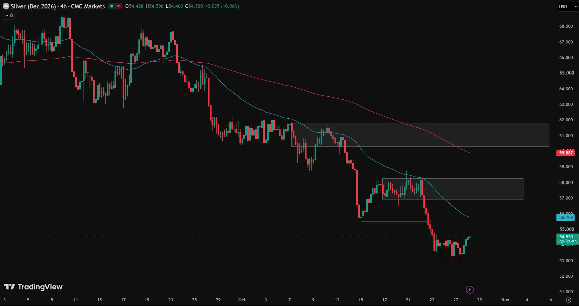Select the blue 55.758 price label
This screenshot has height=306, width=579.
click(x=566, y=218)
